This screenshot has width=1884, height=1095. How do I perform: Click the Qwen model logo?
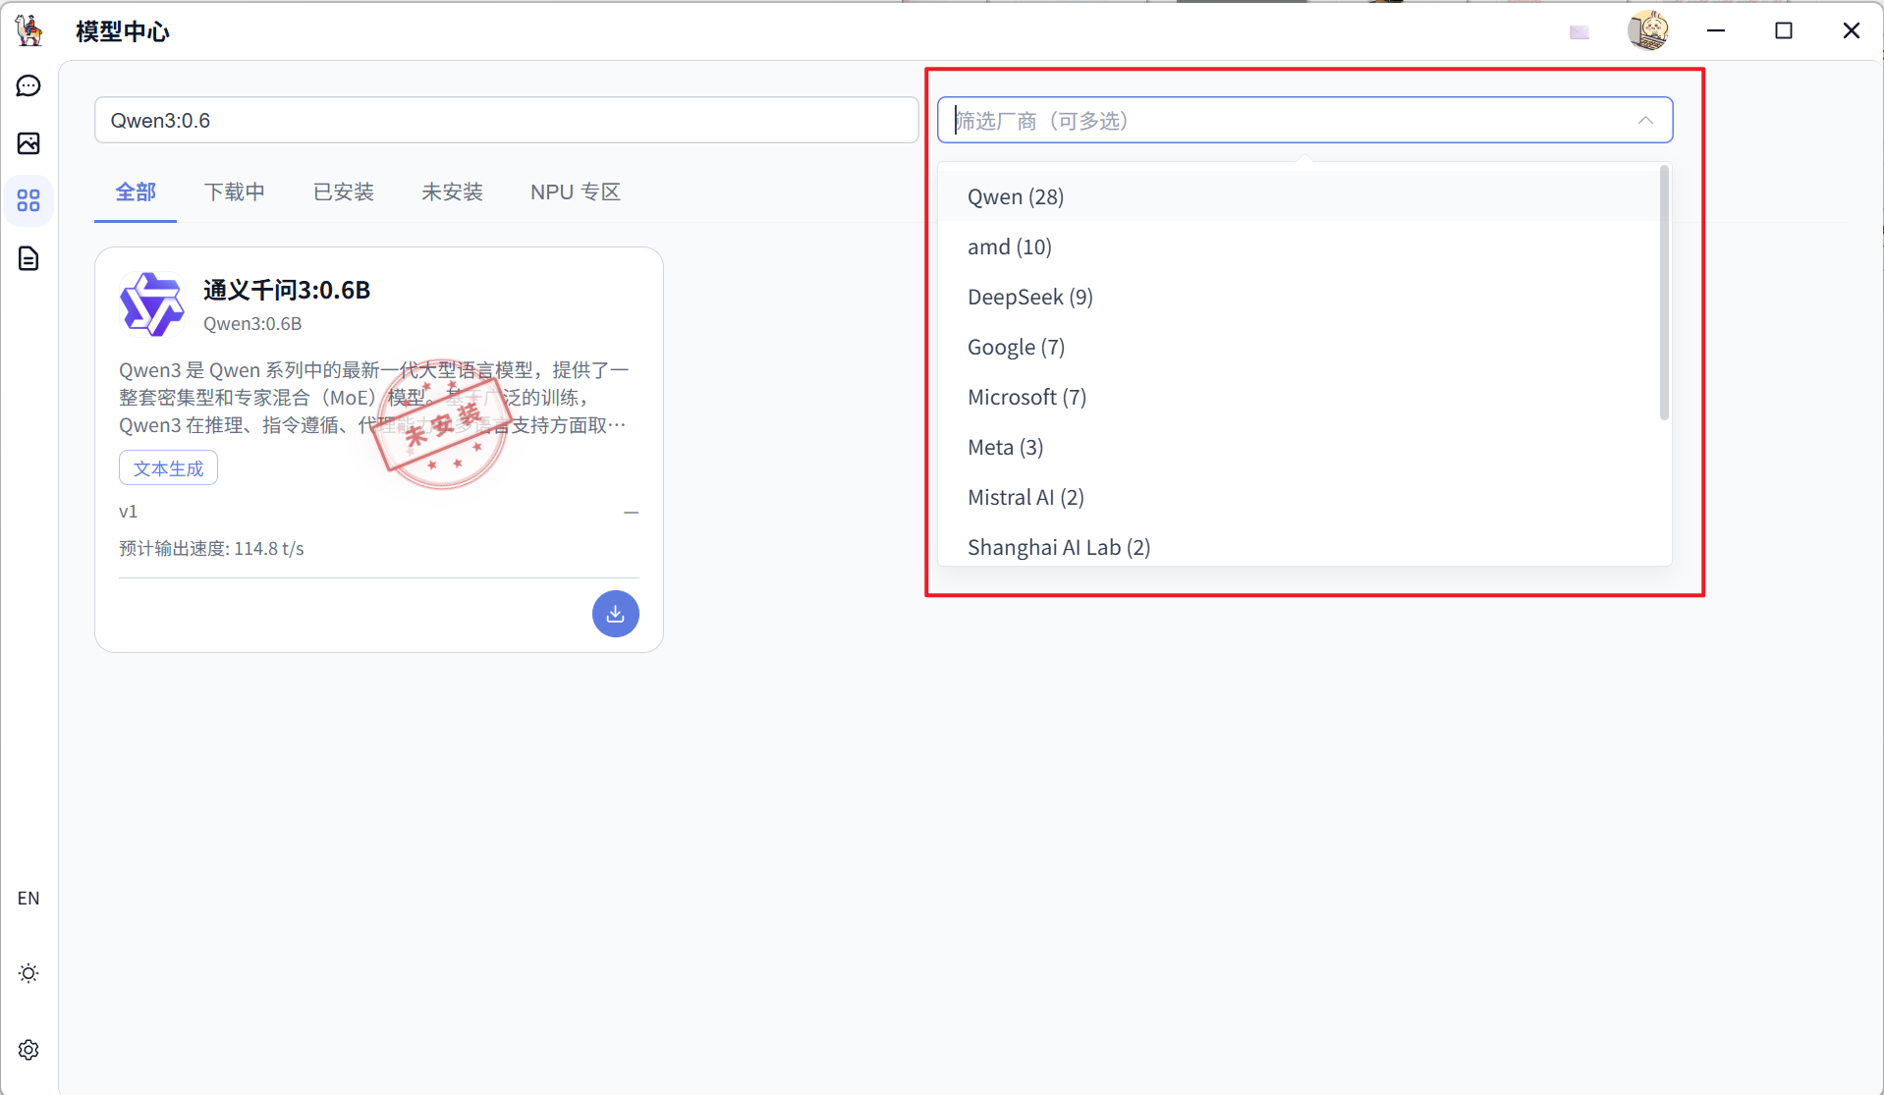[151, 304]
